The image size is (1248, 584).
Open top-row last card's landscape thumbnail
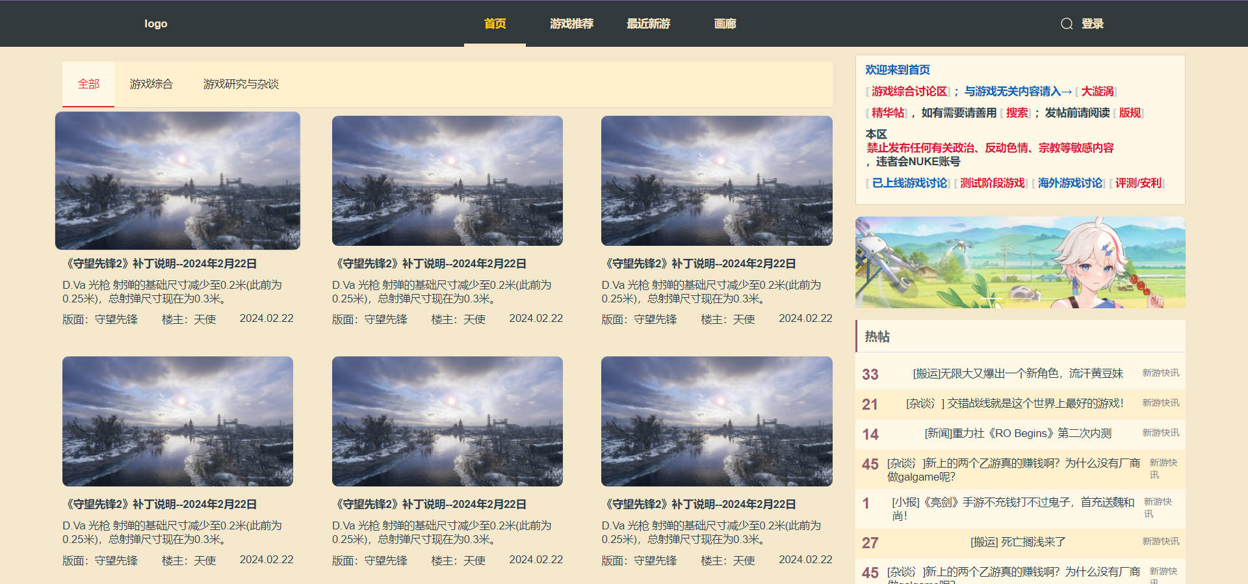coord(717,181)
